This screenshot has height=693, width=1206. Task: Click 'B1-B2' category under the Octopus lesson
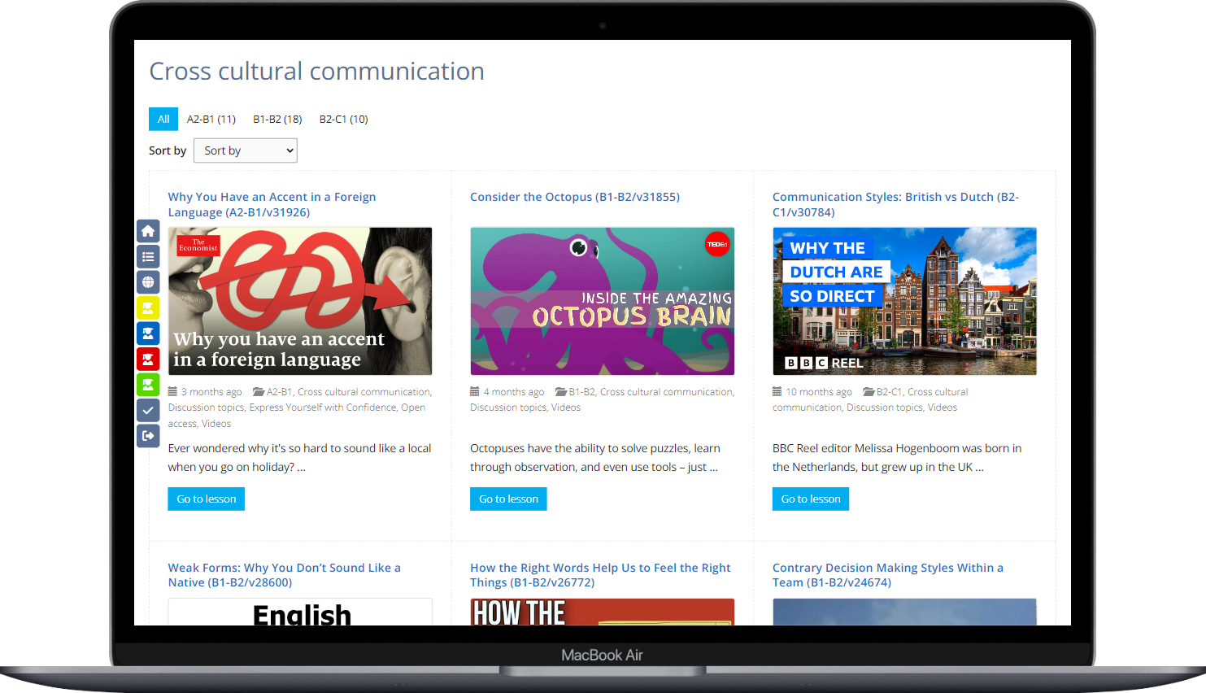coord(582,392)
